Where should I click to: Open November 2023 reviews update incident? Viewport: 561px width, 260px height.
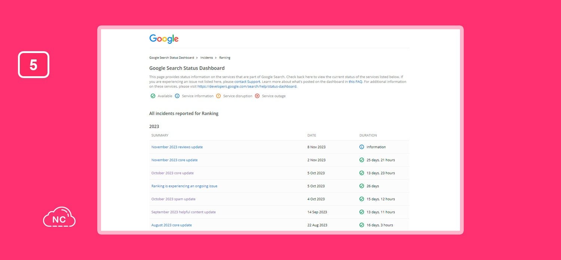point(177,147)
